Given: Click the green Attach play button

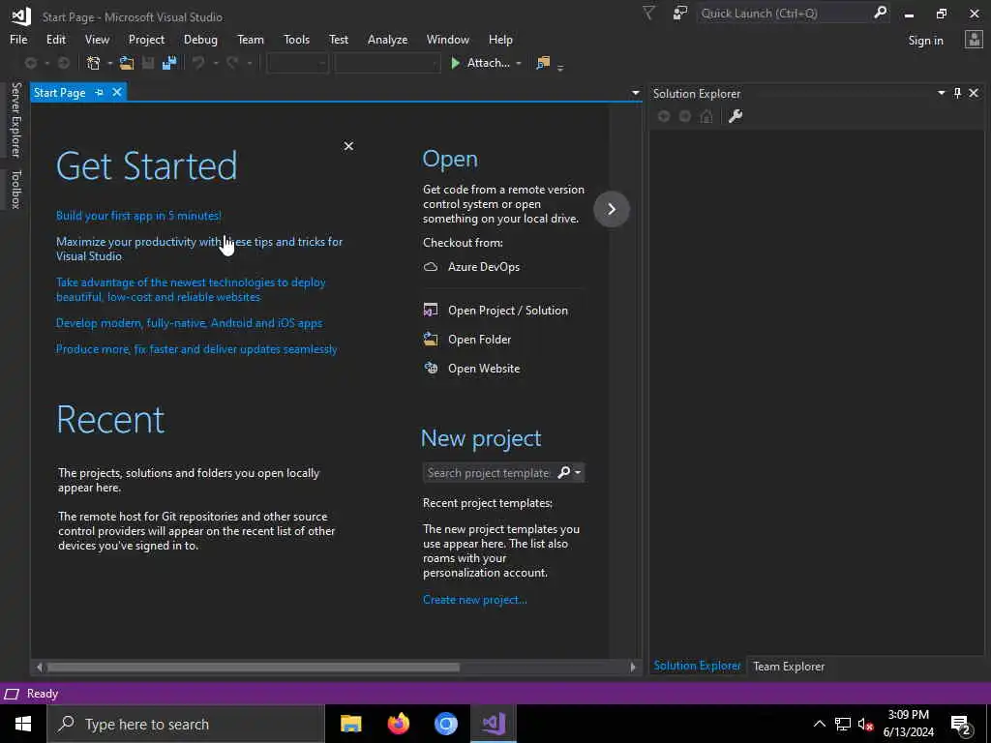Looking at the screenshot, I should click(x=455, y=63).
